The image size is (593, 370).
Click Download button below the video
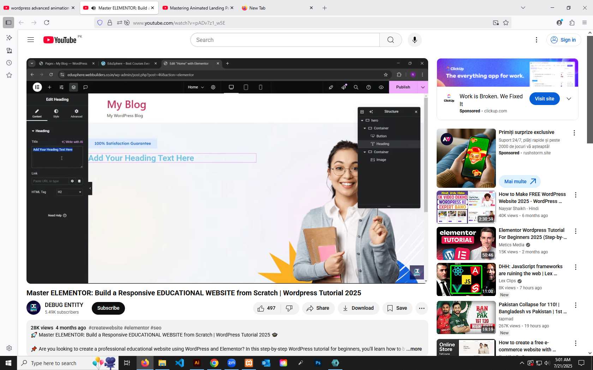pos(358,308)
